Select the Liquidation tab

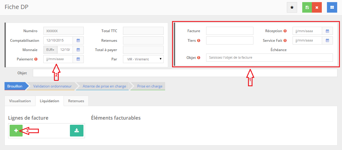tap(49, 101)
